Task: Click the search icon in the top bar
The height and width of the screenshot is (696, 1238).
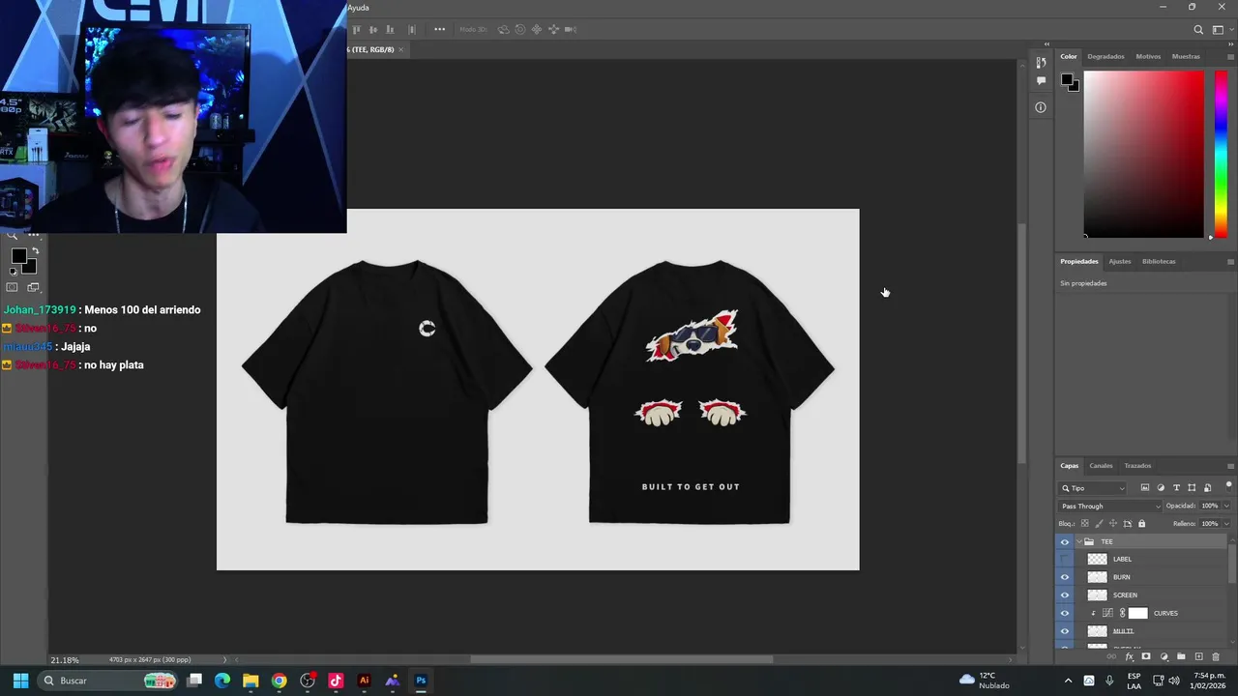Action: tap(1198, 30)
